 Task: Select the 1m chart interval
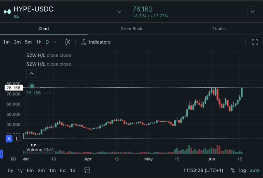click(6, 42)
